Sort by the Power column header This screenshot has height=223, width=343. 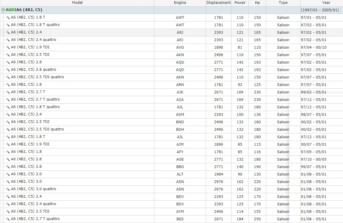tap(240, 3)
